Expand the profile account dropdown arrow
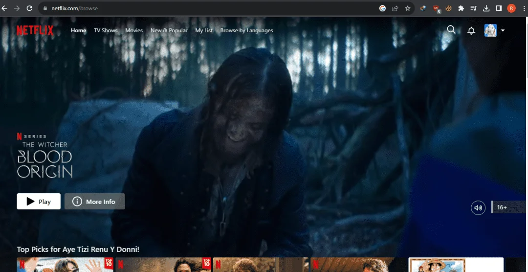The width and height of the screenshot is (528, 272). (x=503, y=30)
